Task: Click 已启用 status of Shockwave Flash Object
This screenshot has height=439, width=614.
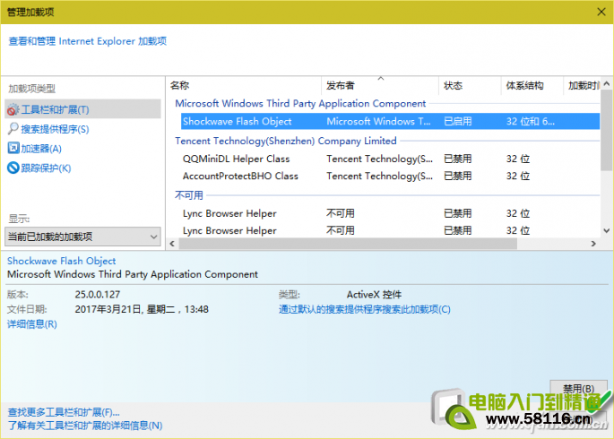Action: pyautogui.click(x=457, y=121)
